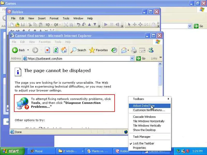Select Cascade Windows in the context menu

click(150, 117)
